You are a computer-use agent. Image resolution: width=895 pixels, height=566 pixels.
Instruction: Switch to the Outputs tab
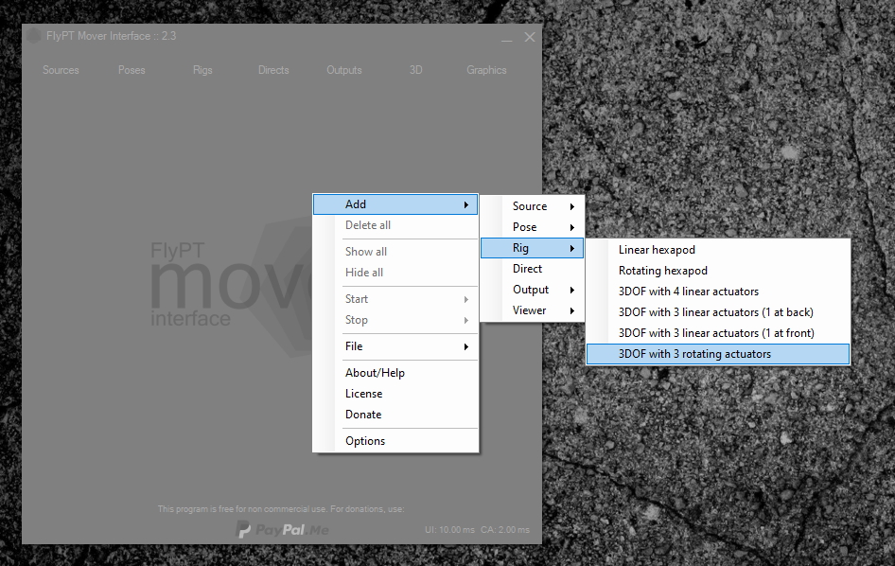(344, 70)
